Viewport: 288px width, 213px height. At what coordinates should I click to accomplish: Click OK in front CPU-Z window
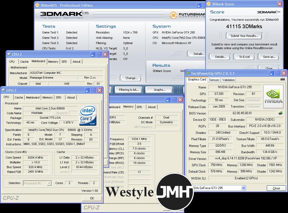(x=92, y=198)
